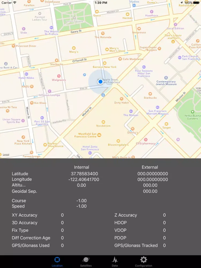
Task: Select the CVS/pharmacy pin
Action: [x=146, y=140]
